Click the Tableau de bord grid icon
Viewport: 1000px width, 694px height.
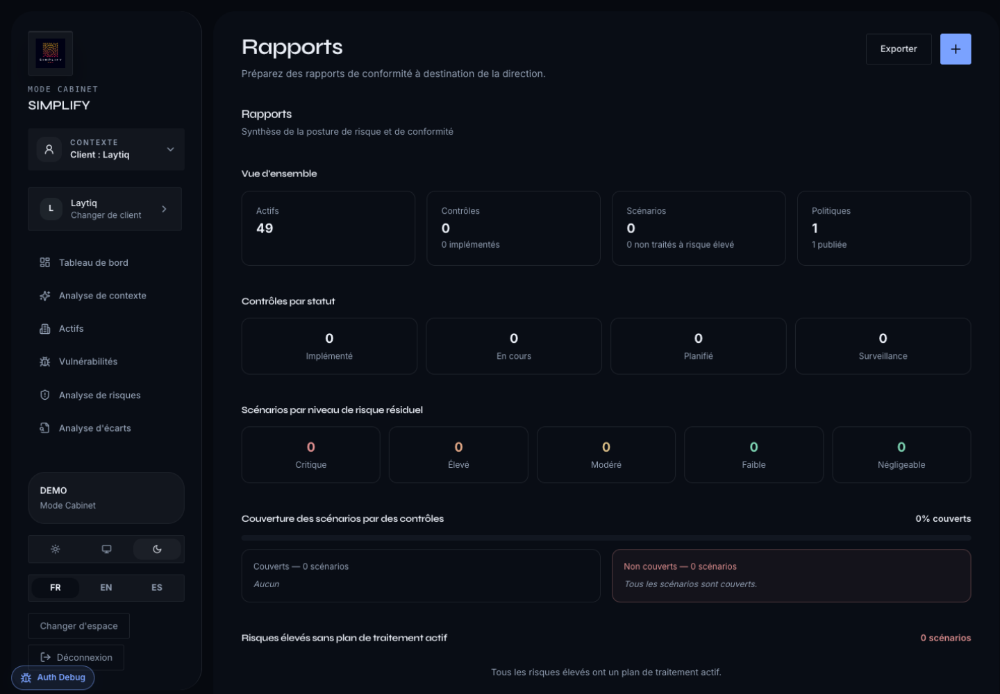[45, 262]
